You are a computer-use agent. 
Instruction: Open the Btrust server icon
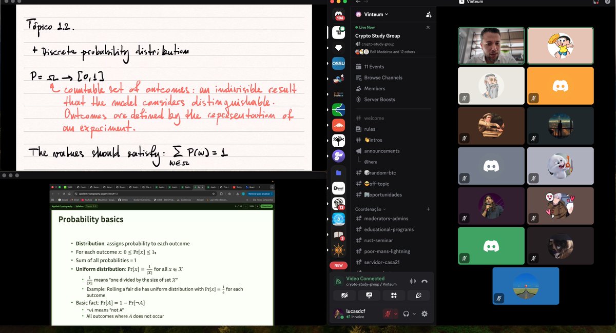coord(338,188)
